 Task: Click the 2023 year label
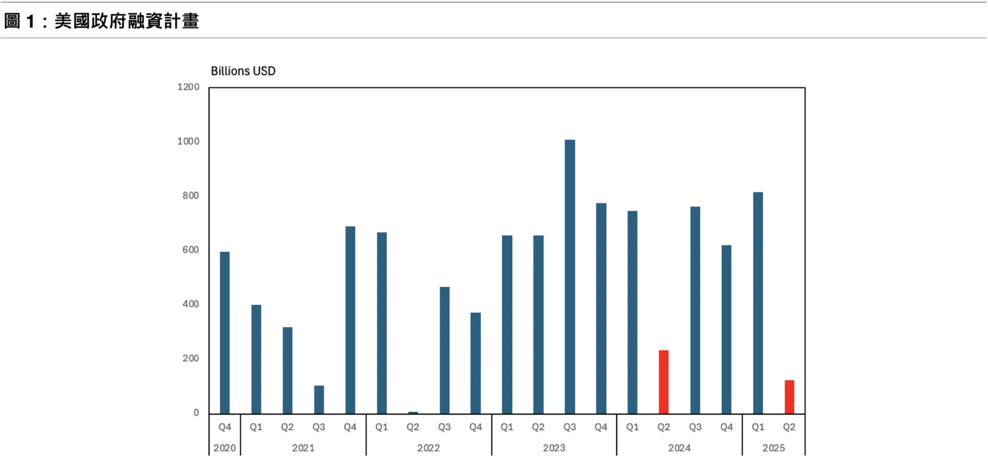tap(554, 448)
